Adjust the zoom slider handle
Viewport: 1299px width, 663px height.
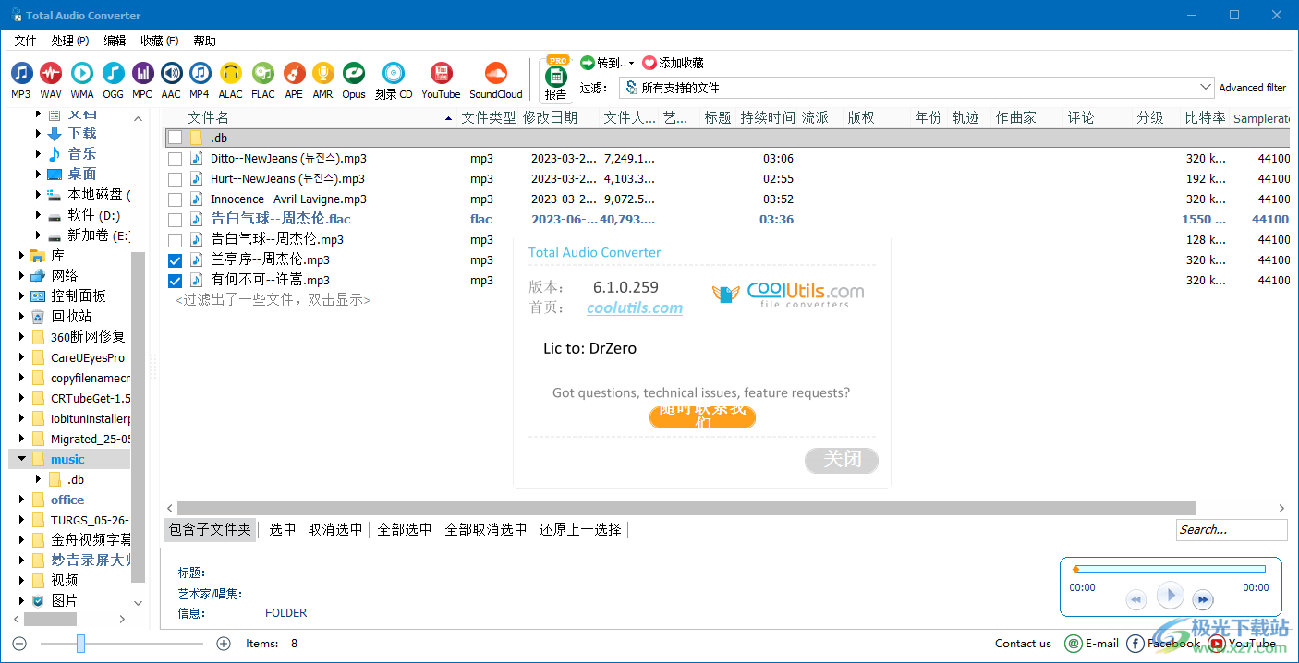81,644
